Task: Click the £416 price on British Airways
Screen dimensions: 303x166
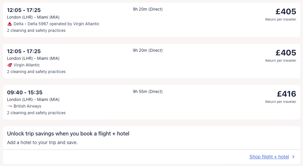Action: click(286, 94)
